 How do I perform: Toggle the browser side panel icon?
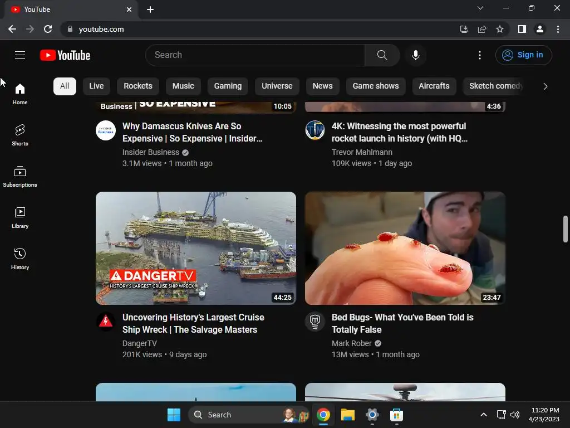522,29
